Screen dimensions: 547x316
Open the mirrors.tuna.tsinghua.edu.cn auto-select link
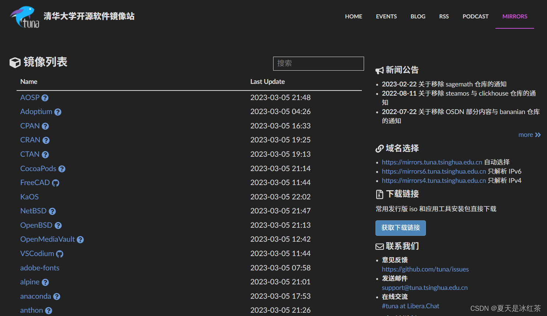(432, 162)
